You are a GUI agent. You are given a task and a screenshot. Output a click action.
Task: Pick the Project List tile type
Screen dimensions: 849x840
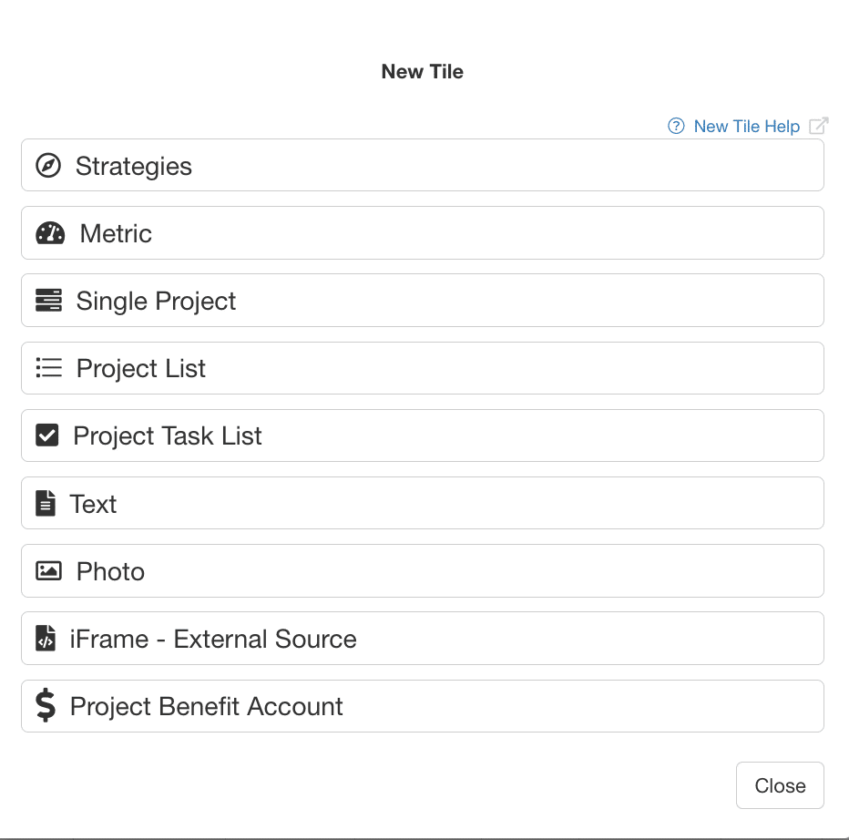[422, 368]
